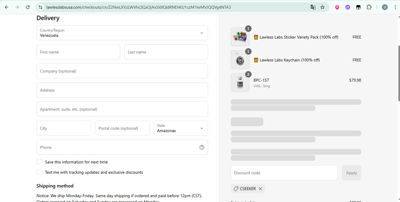
Task: Go back to previous page
Action: 7,7
